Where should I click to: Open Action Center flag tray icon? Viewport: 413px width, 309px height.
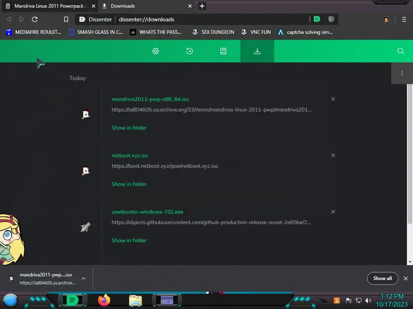click(348, 300)
